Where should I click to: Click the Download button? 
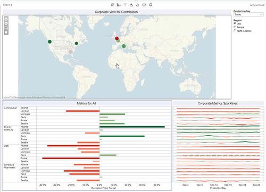click(x=257, y=5)
